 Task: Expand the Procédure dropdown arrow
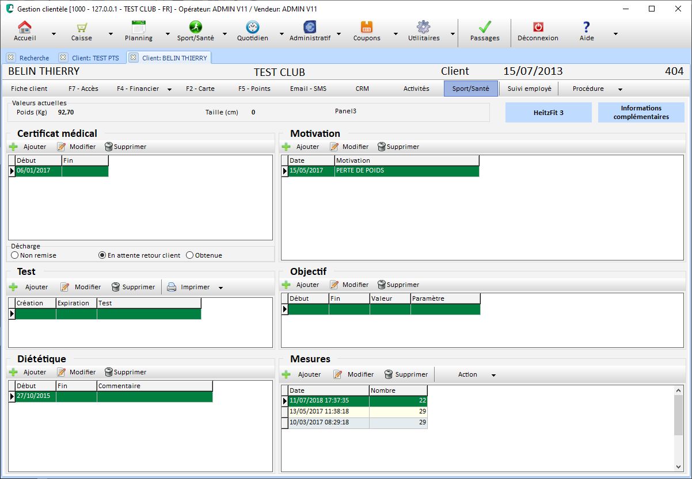[x=620, y=89]
